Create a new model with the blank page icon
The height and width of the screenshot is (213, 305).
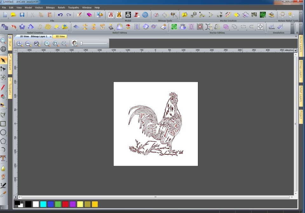5,15
